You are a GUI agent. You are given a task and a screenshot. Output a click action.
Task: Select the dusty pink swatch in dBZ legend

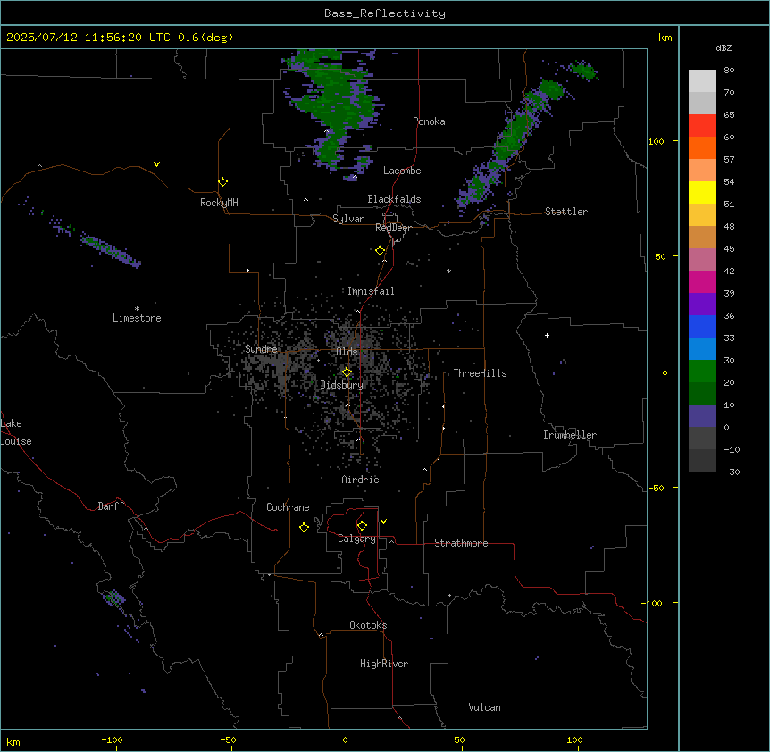702,259
